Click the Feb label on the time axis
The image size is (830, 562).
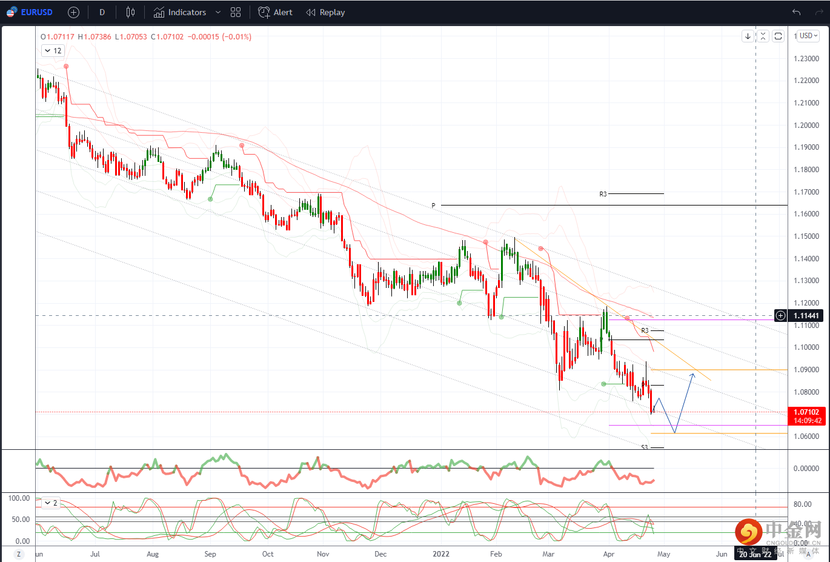tap(496, 554)
